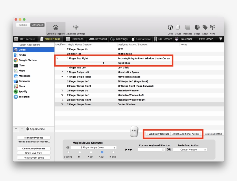
Task: Switch to the Other tab
Action: (206, 39)
